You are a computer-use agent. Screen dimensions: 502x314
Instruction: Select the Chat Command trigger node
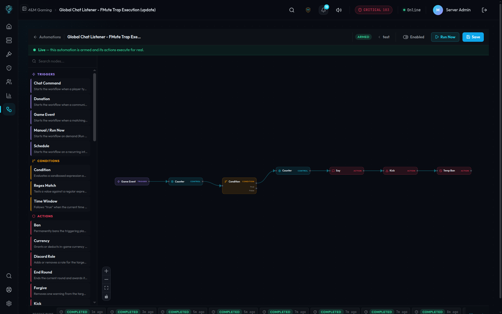click(x=60, y=86)
